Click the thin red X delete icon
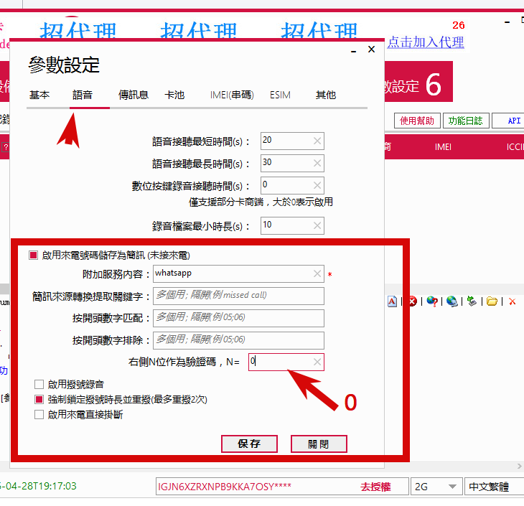 513,301
